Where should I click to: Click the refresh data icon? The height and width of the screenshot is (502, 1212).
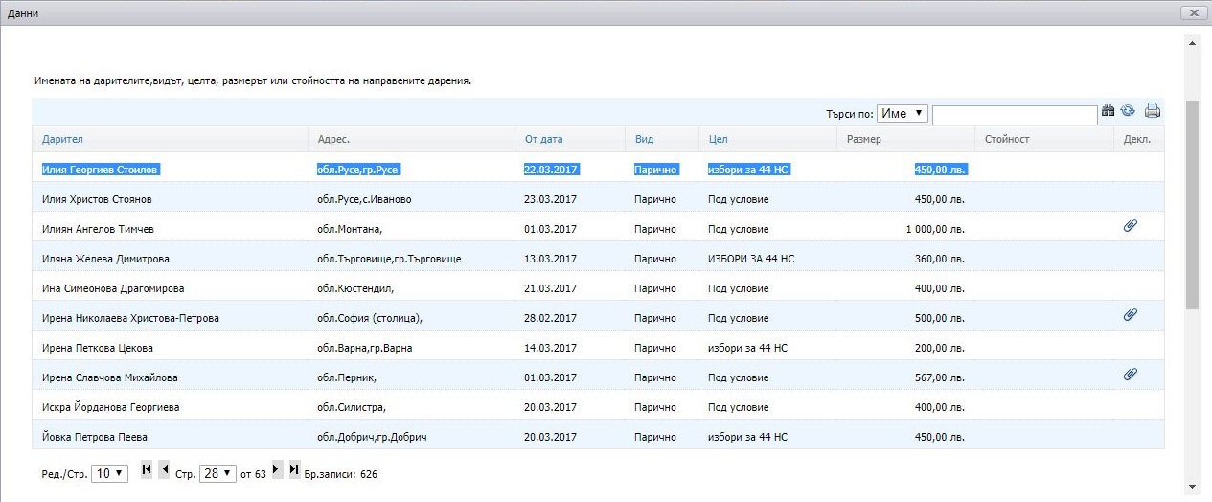tap(1128, 111)
